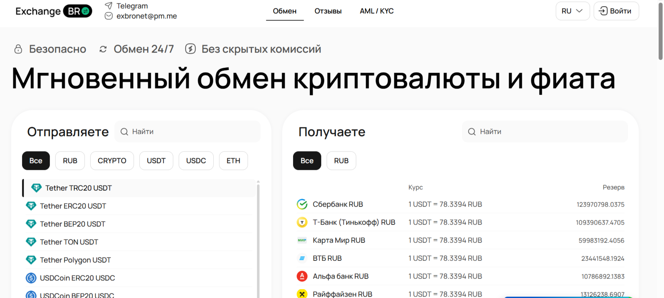Click the exbronet@pm.me email link
This screenshot has width=664, height=298.
146,16
